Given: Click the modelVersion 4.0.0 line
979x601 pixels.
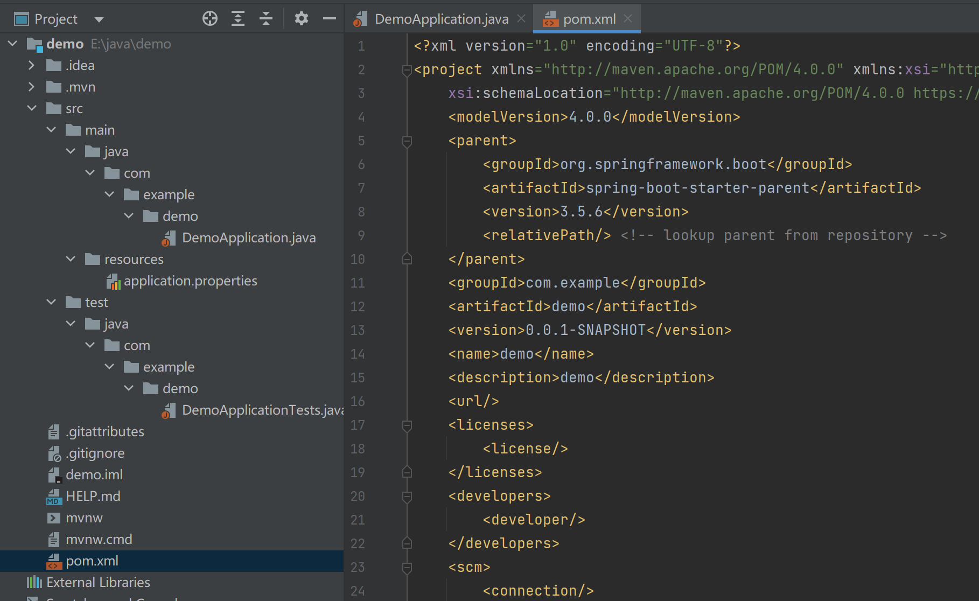Looking at the screenshot, I should pos(594,117).
